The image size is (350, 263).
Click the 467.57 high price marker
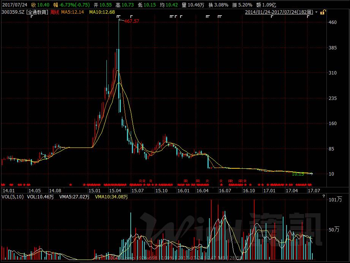[132, 21]
